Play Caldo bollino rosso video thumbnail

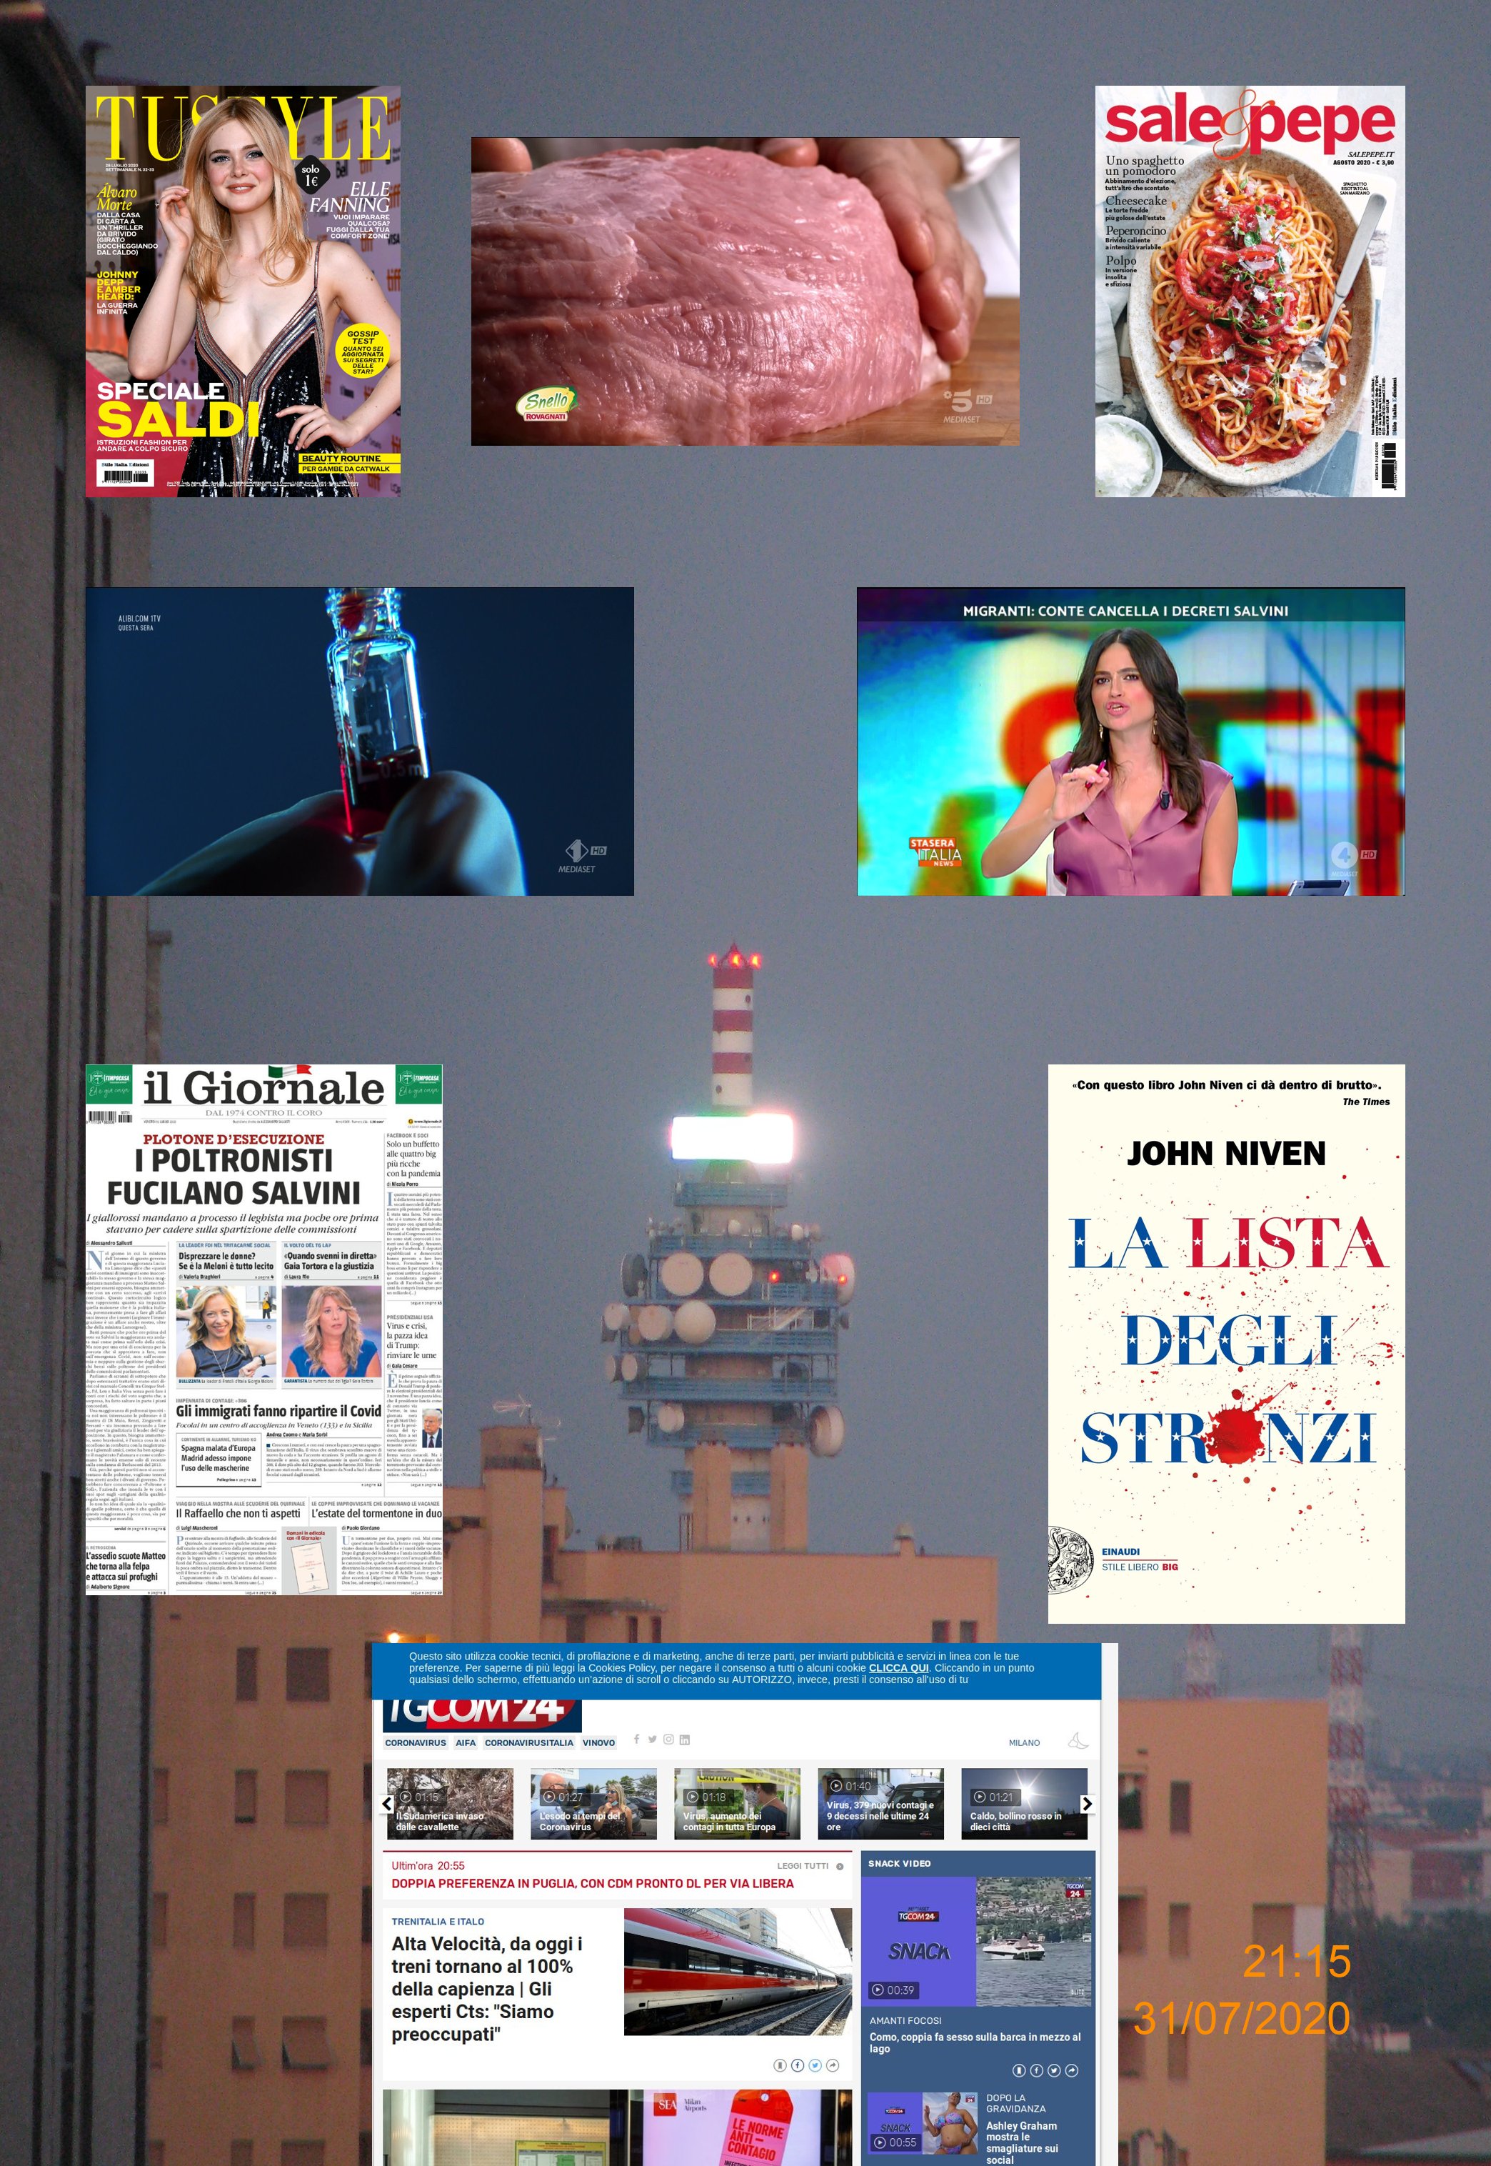click(x=1024, y=1802)
